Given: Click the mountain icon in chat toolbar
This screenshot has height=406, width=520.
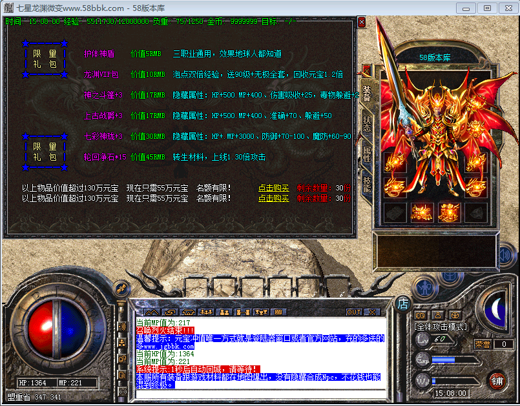Looking at the screenshot, I should pos(152,312).
